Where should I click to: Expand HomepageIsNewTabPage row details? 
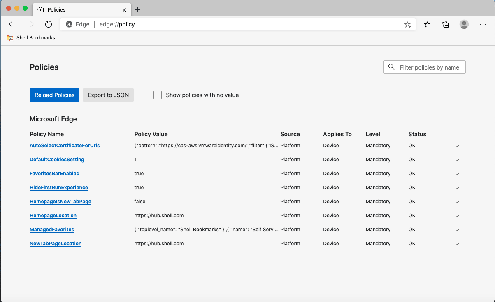(x=456, y=202)
